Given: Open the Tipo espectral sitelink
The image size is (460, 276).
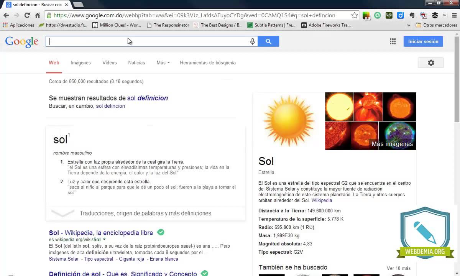Looking at the screenshot, I should [99, 259].
